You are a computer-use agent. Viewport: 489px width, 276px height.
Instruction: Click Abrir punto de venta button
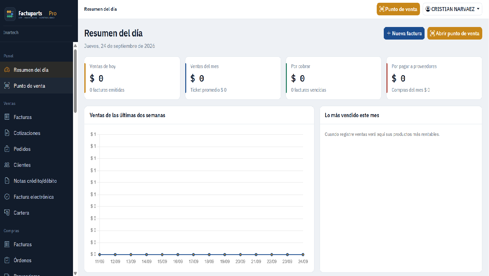point(455,33)
